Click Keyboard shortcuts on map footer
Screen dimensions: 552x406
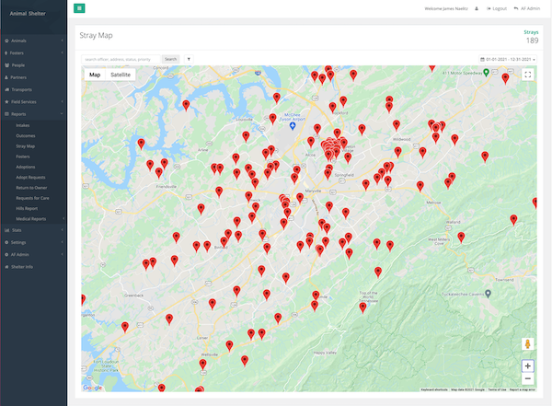[434, 389]
